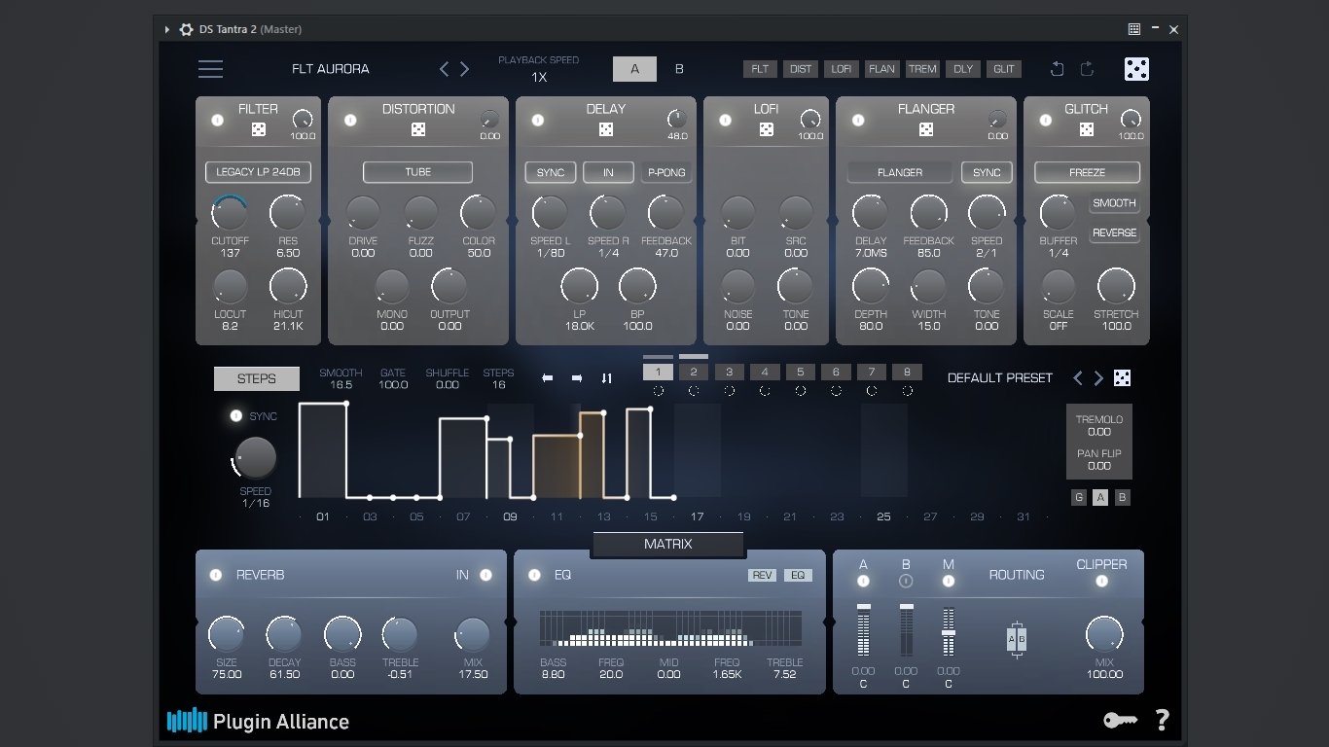Click the MATRIX button
Screen dimensions: 1329x747
[x=667, y=545]
